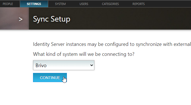
Task: Click the Sync Setup page title
Action: point(52,19)
